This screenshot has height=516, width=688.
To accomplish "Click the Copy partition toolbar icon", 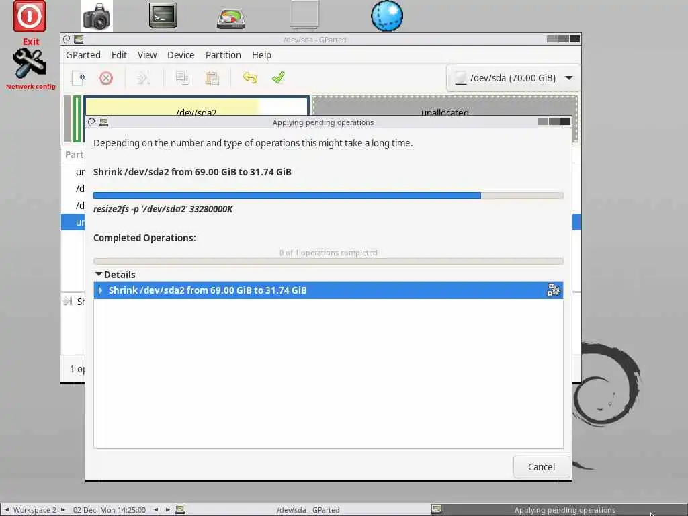I will (182, 78).
